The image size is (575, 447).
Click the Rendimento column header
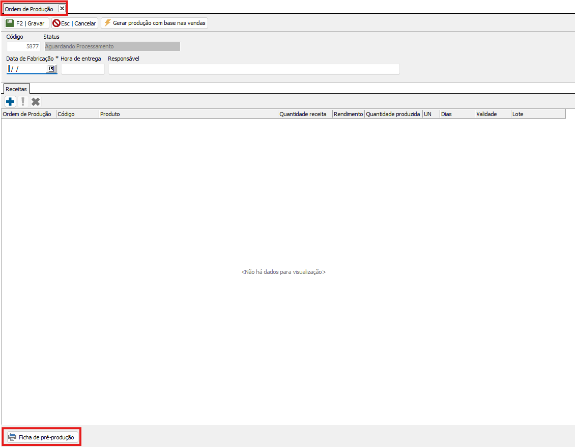(348, 114)
